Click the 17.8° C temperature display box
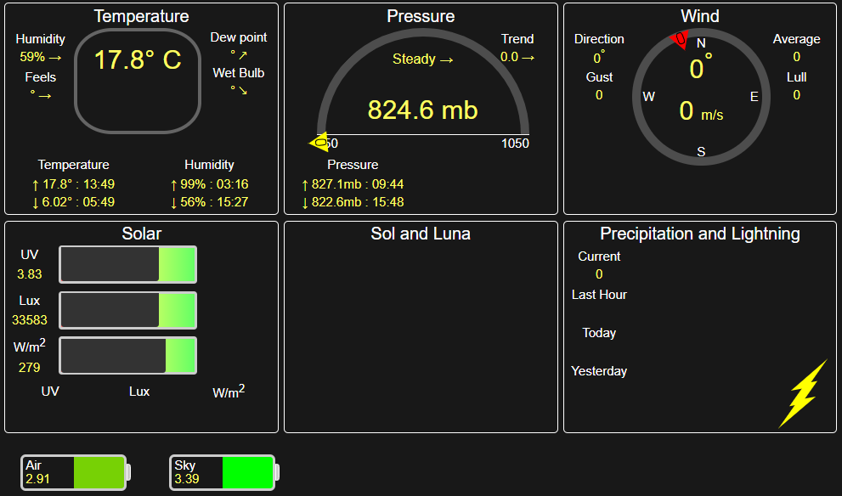Viewport: 842px width, 496px height. [x=138, y=81]
